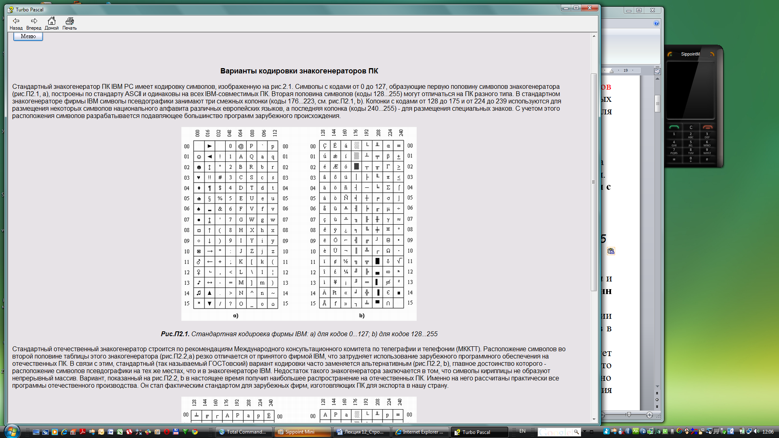The width and height of the screenshot is (779, 438).
Task: Launch media player from quick launch
Action: 55,432
